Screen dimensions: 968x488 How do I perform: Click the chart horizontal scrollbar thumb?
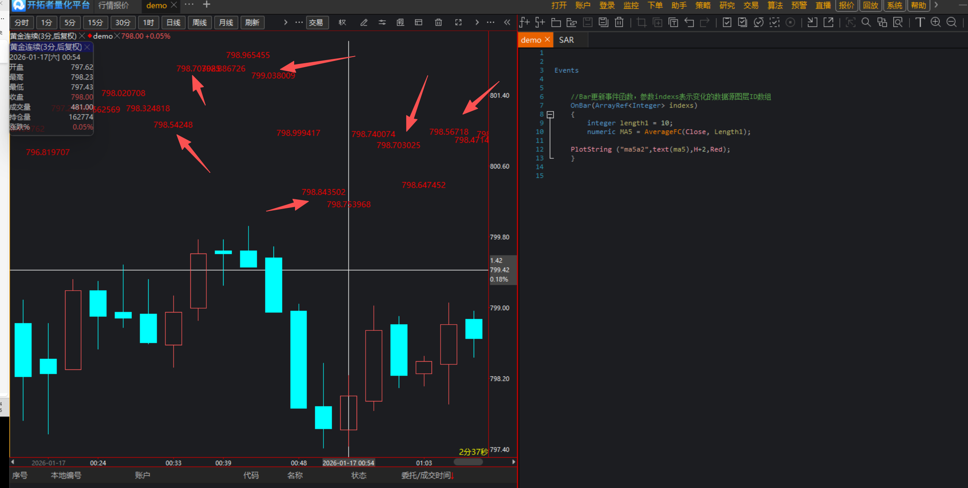pyautogui.click(x=468, y=462)
